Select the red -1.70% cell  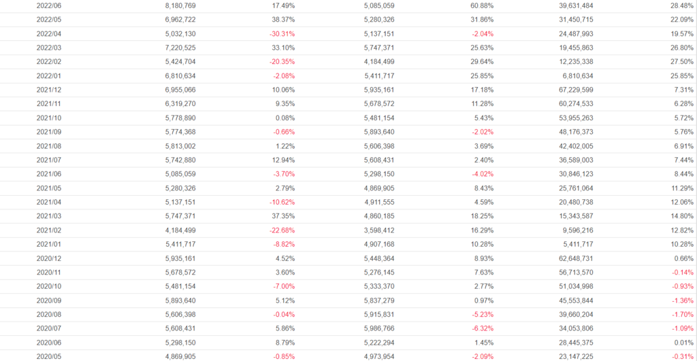680,314
